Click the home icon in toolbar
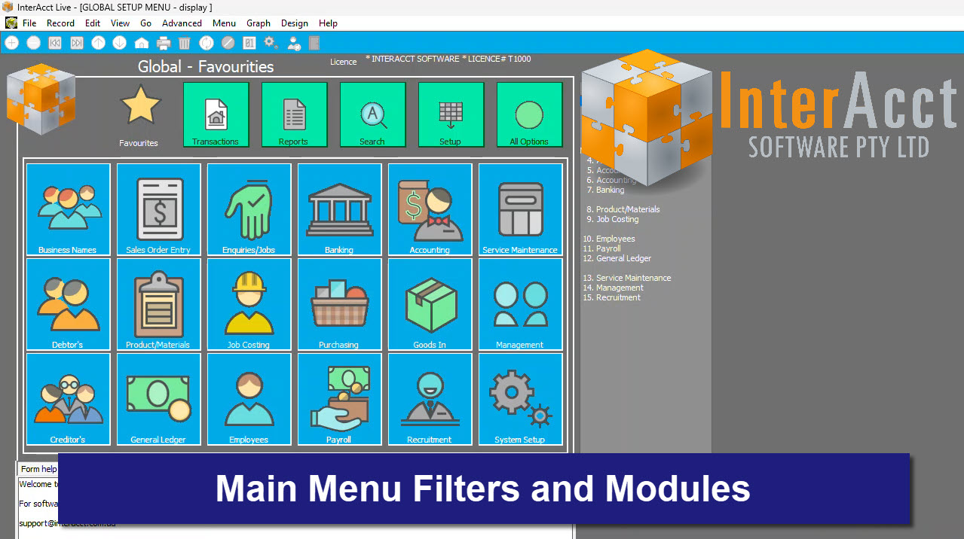Screen dimensions: 964x539 pyautogui.click(x=141, y=43)
